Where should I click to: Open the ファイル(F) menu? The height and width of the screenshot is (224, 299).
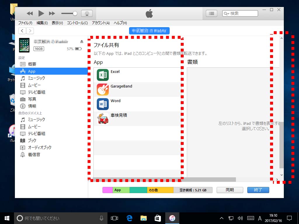point(25,23)
